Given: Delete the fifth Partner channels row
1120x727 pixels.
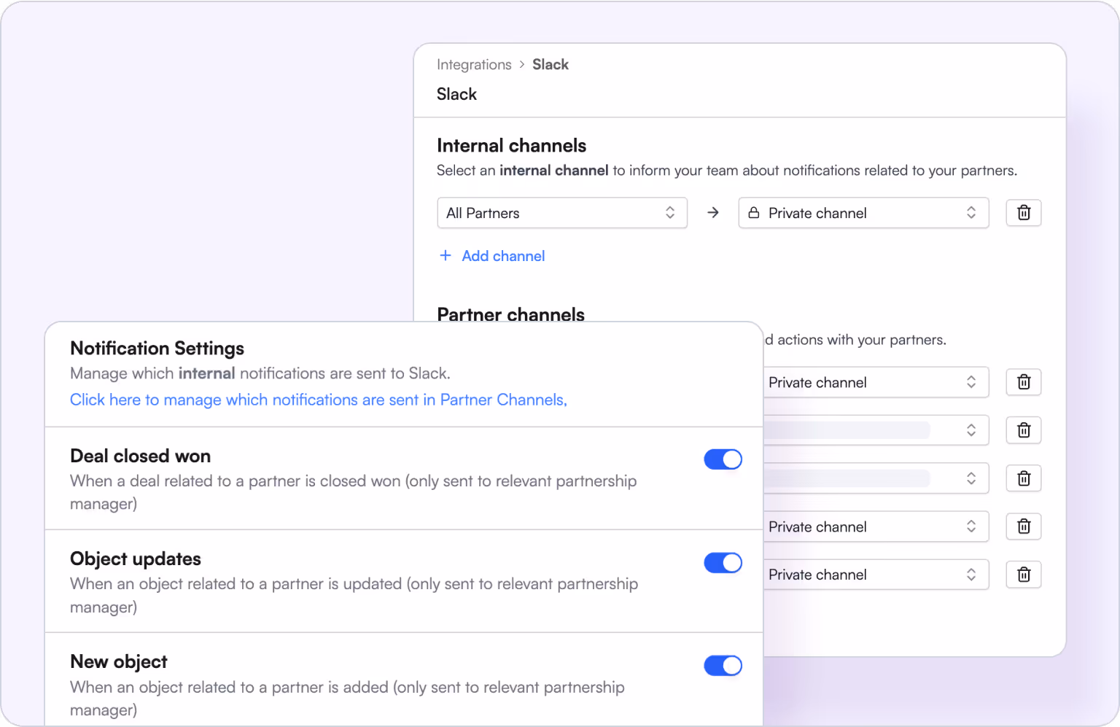Looking at the screenshot, I should pos(1023,575).
